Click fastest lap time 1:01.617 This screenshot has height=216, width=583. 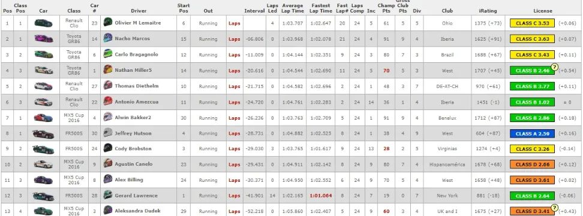pos(320,149)
